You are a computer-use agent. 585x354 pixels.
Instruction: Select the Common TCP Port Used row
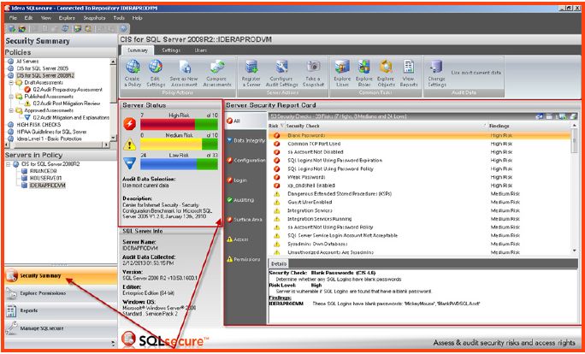pos(420,144)
